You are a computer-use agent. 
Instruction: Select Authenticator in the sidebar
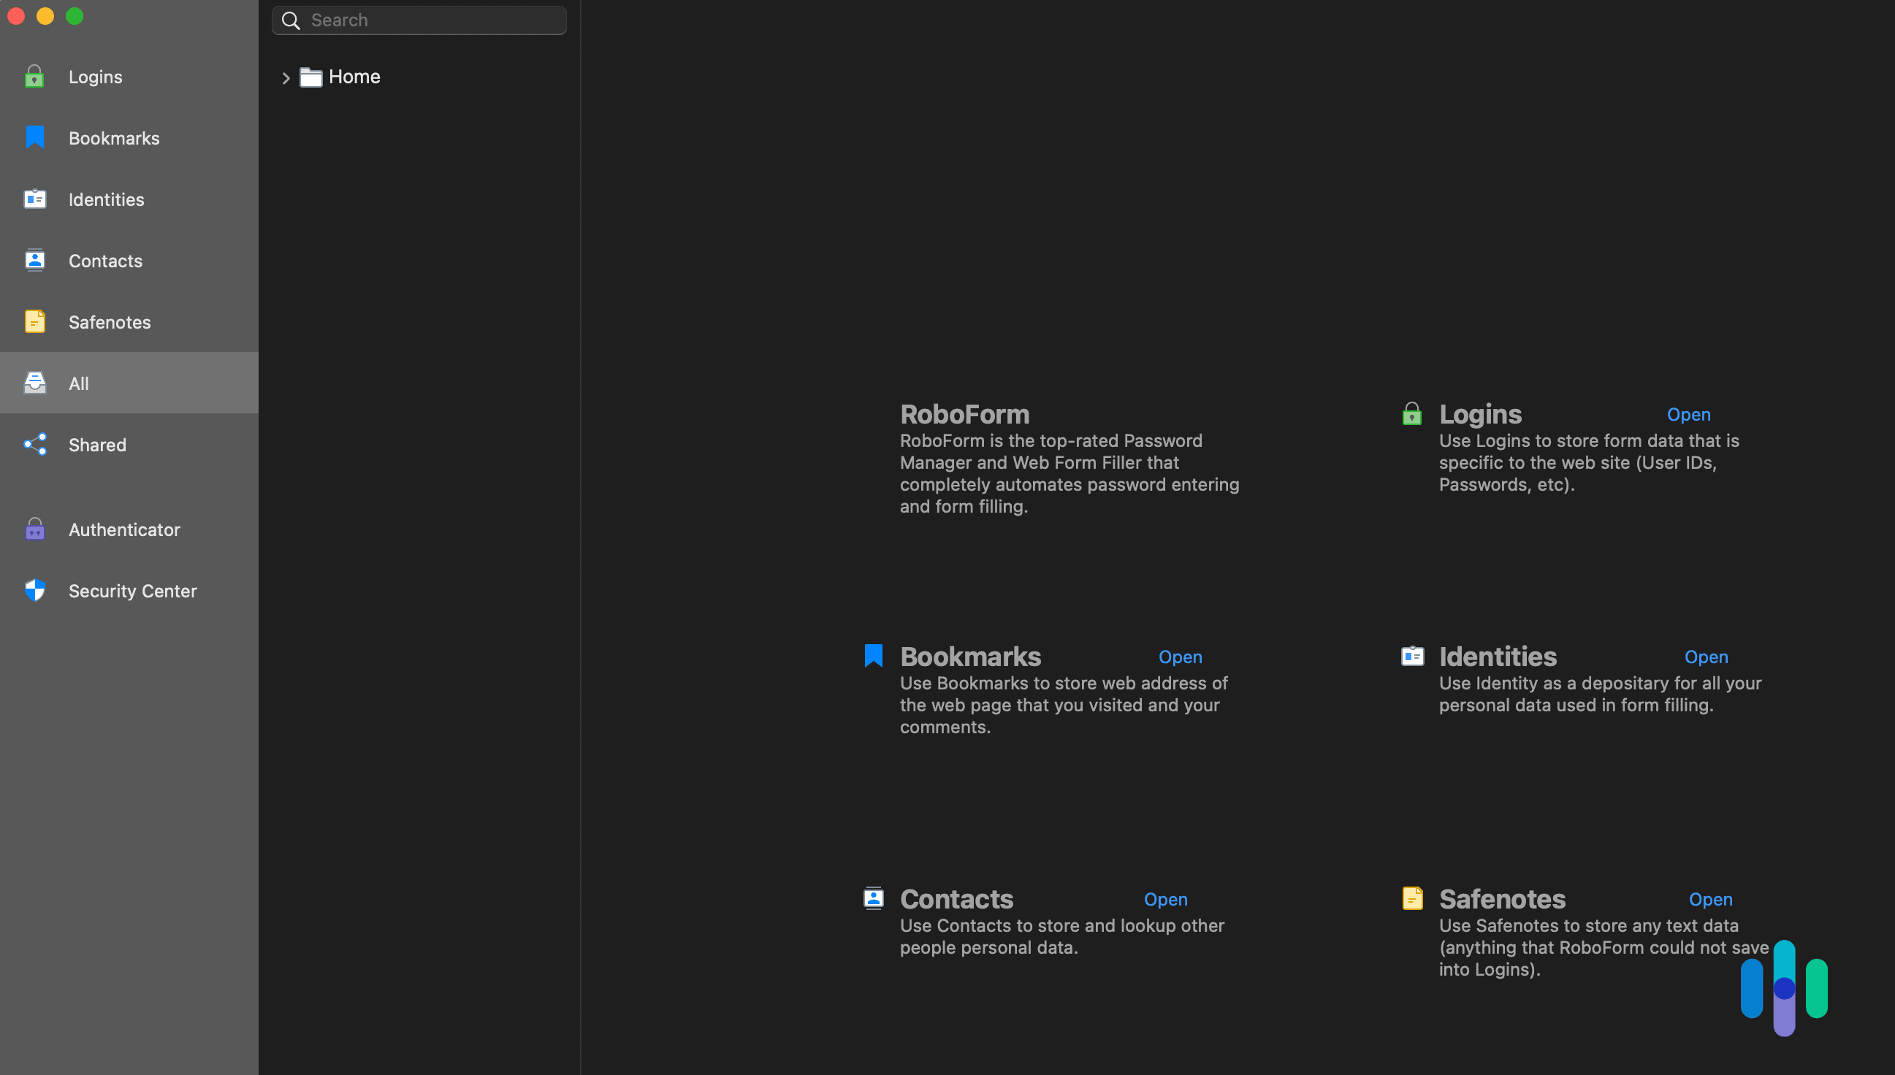click(x=124, y=529)
